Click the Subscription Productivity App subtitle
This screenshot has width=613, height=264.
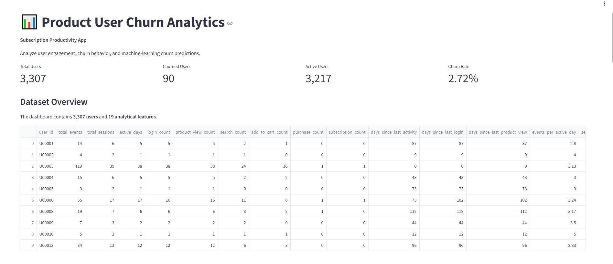coord(53,40)
